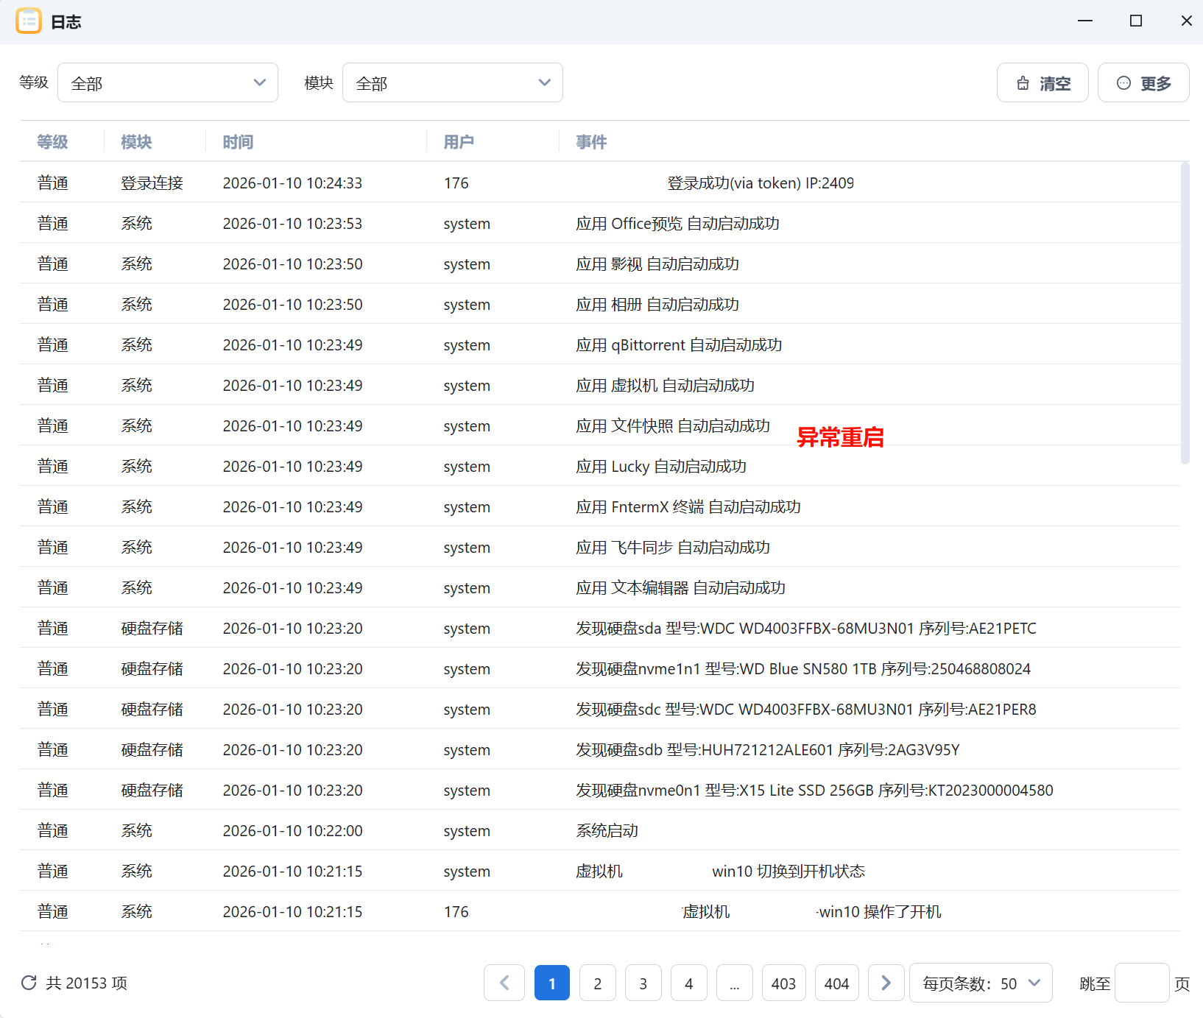Select the 系统启动 event row
The width and height of the screenshot is (1203, 1018).
(x=600, y=830)
